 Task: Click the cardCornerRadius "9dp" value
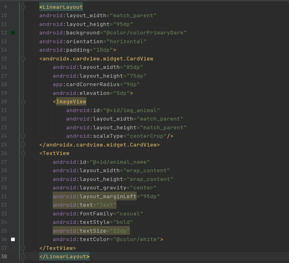point(130,85)
